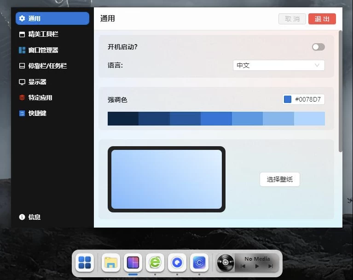Screen dimensions: 353x280
Task: Toggle the 开机启动 startup switch
Action: tap(318, 47)
